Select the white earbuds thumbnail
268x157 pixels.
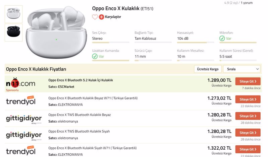[x=13, y=14]
